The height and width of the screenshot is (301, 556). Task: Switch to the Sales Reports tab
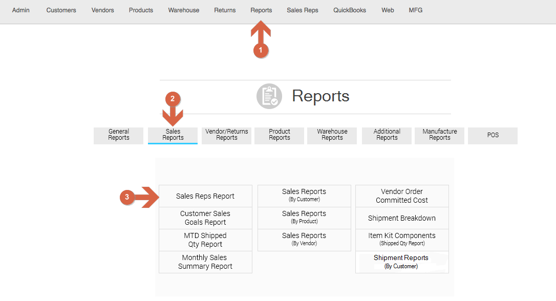point(173,135)
